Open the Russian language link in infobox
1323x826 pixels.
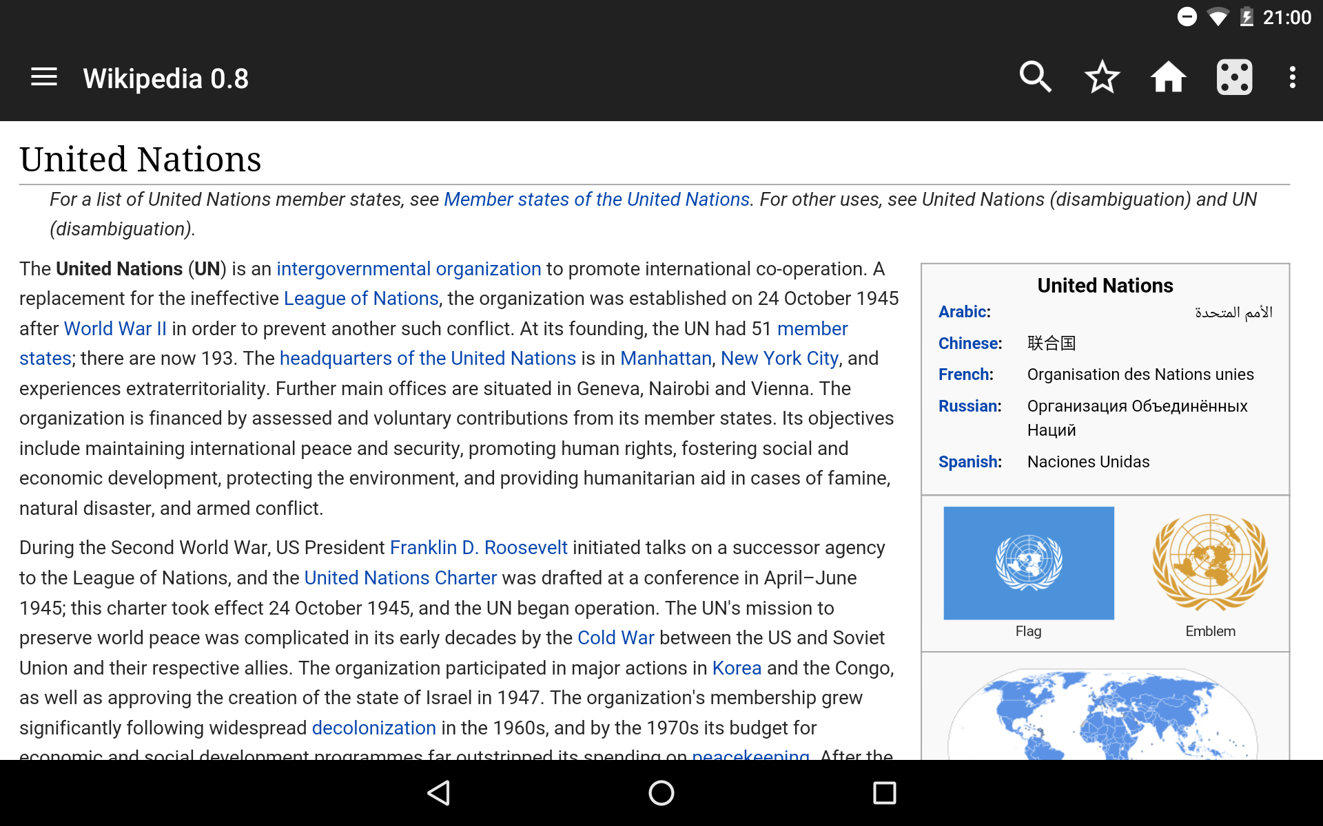(967, 406)
